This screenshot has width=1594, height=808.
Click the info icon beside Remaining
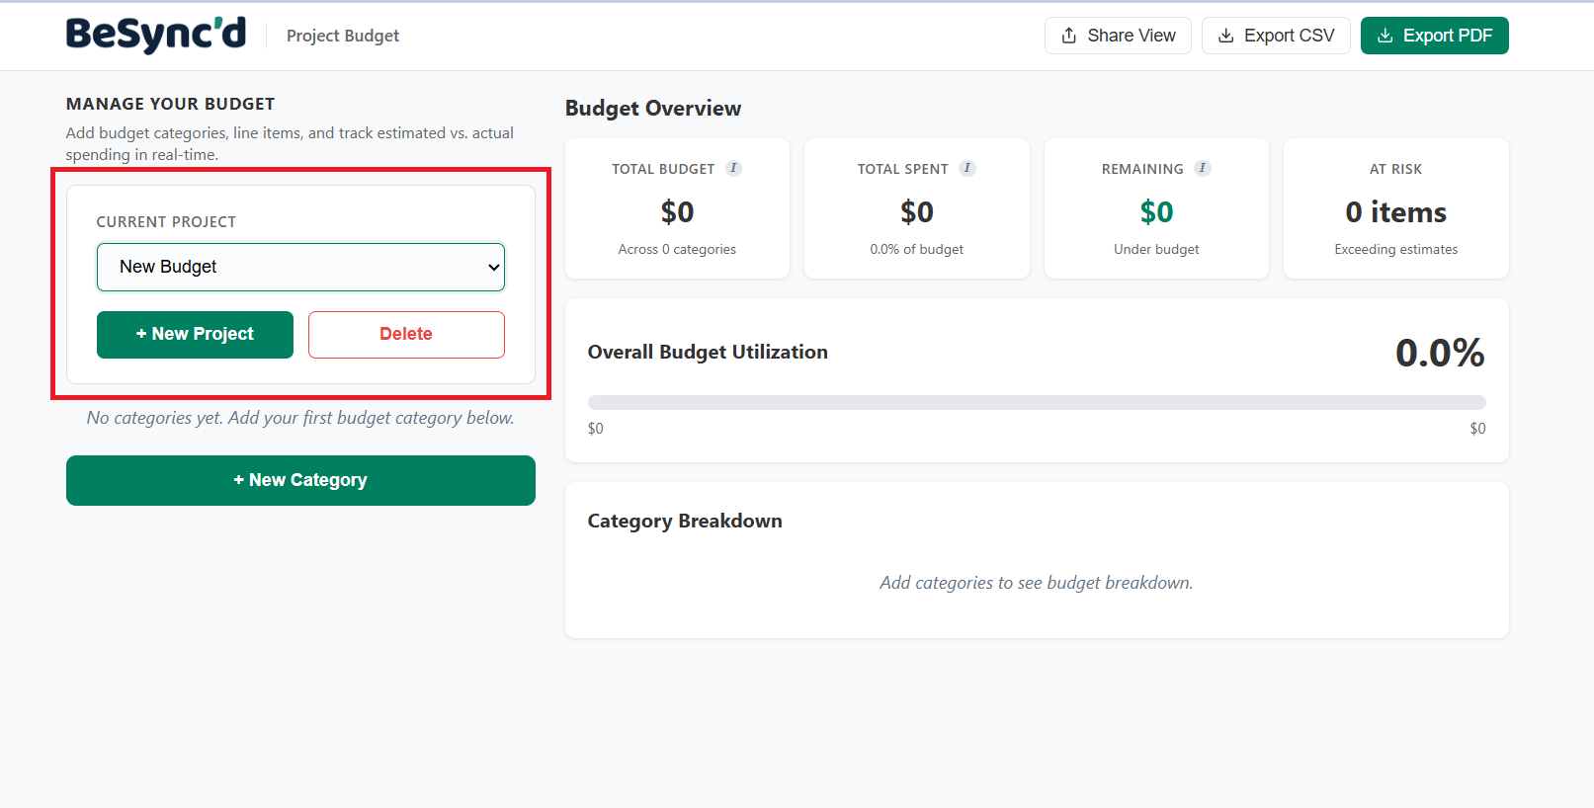(x=1202, y=168)
